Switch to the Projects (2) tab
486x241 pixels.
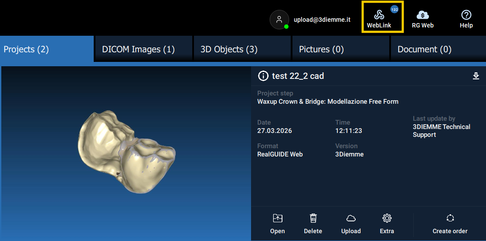pos(47,49)
